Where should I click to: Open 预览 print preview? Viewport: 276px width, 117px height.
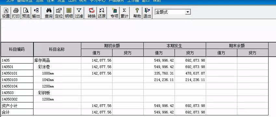pyautogui.click(x=26, y=13)
